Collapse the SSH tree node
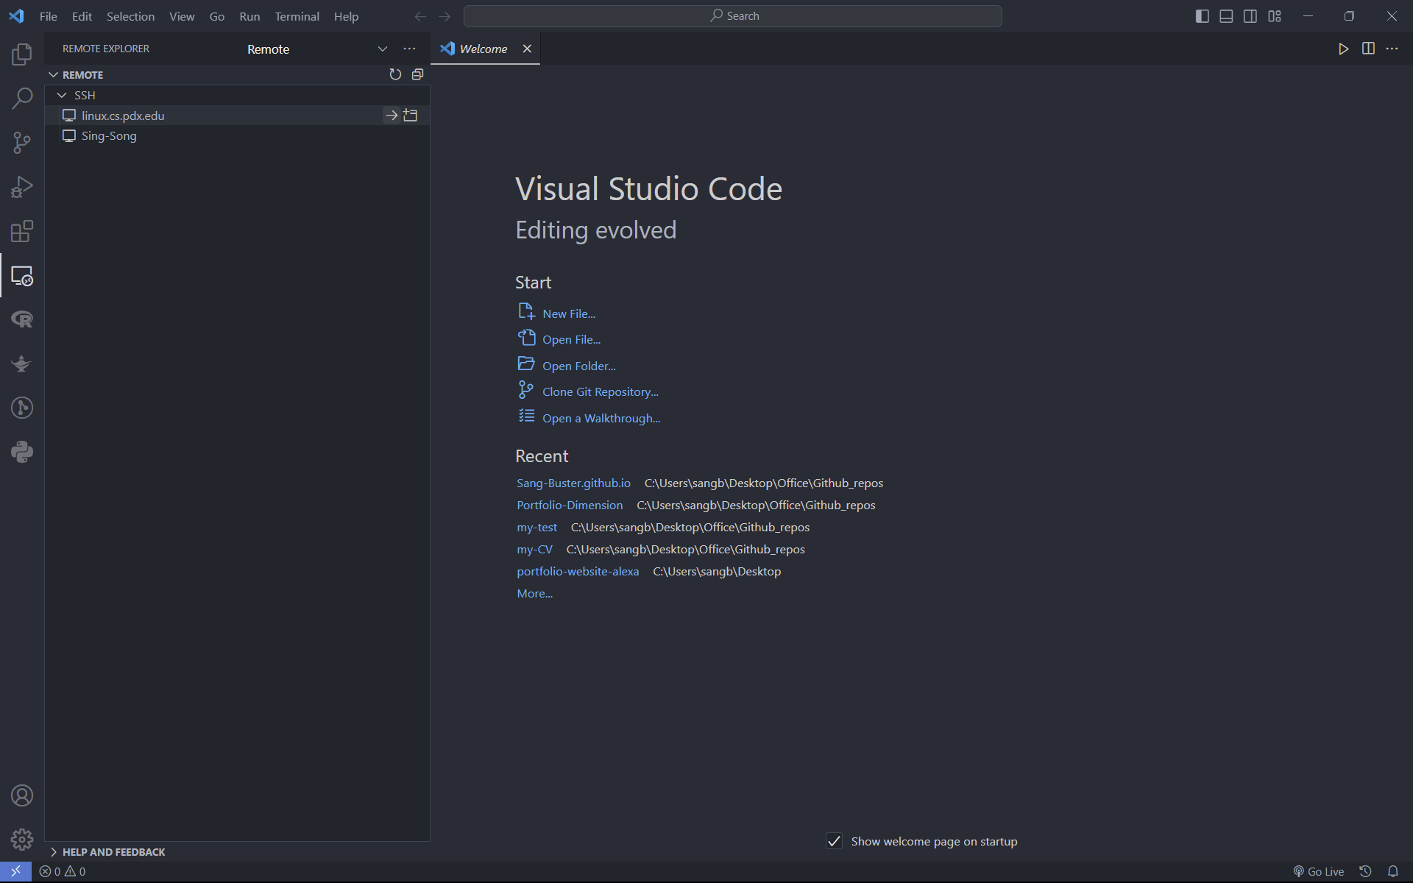This screenshot has height=883, width=1413. [x=63, y=96]
